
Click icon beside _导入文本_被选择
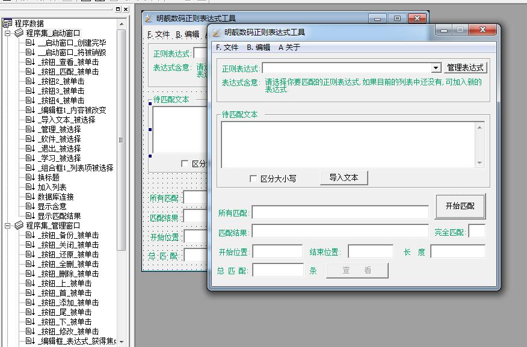pyautogui.click(x=30, y=120)
